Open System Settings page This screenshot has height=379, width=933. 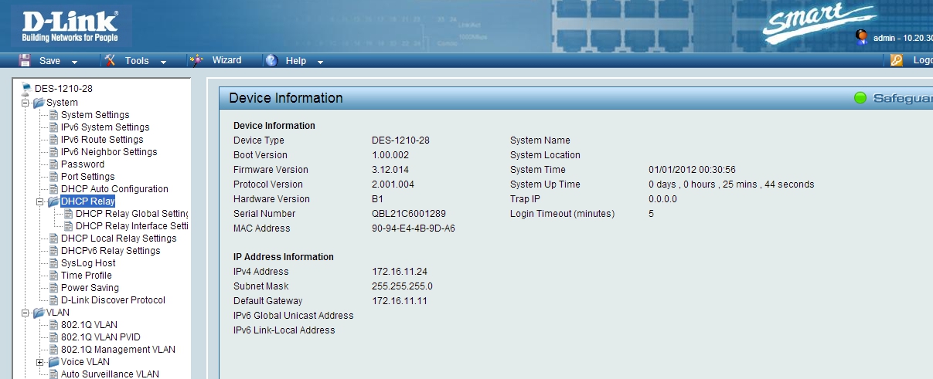click(x=95, y=114)
